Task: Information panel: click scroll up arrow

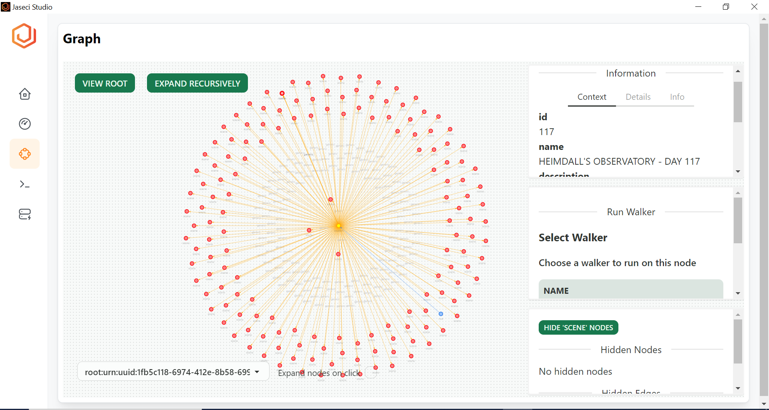Action: (x=738, y=71)
